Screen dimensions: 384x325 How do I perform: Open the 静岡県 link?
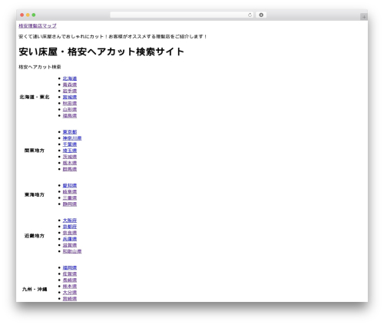point(70,204)
